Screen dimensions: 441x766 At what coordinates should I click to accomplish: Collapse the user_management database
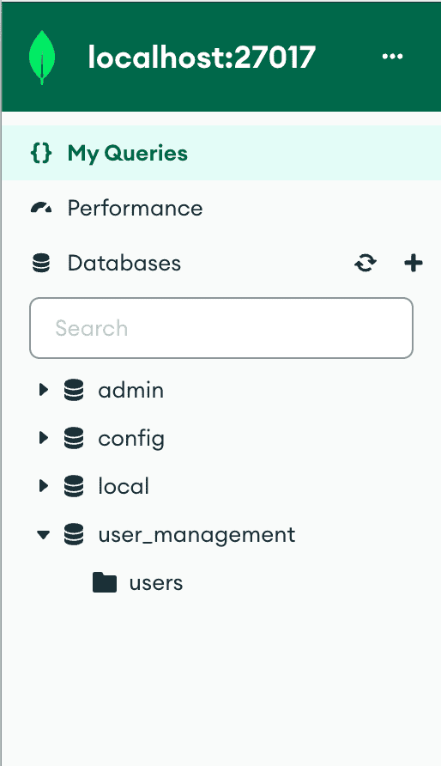point(44,534)
